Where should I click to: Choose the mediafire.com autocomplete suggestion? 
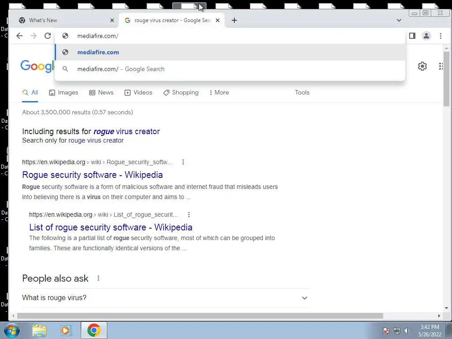pos(230,52)
